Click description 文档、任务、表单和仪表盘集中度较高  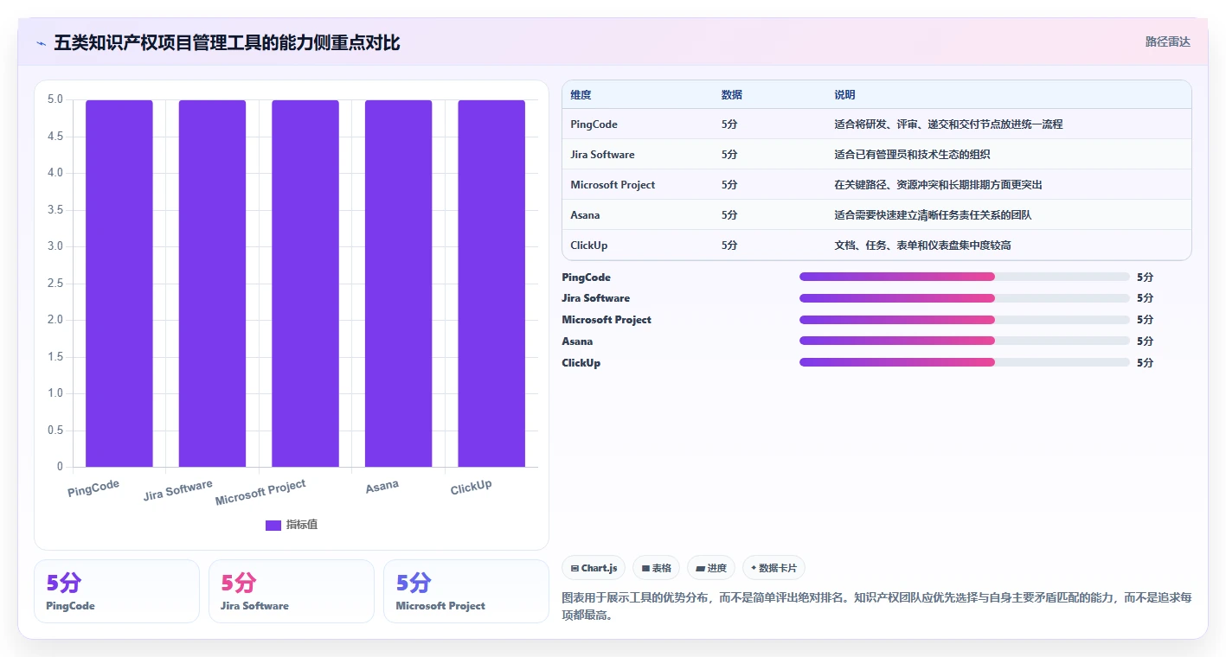tap(922, 246)
